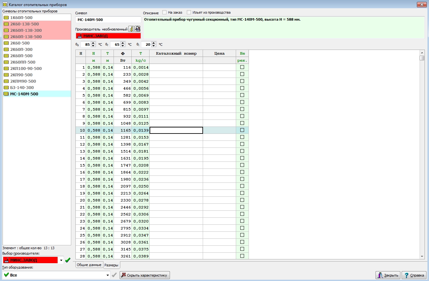Increase the θs supply temperature spinner

coord(93,43)
